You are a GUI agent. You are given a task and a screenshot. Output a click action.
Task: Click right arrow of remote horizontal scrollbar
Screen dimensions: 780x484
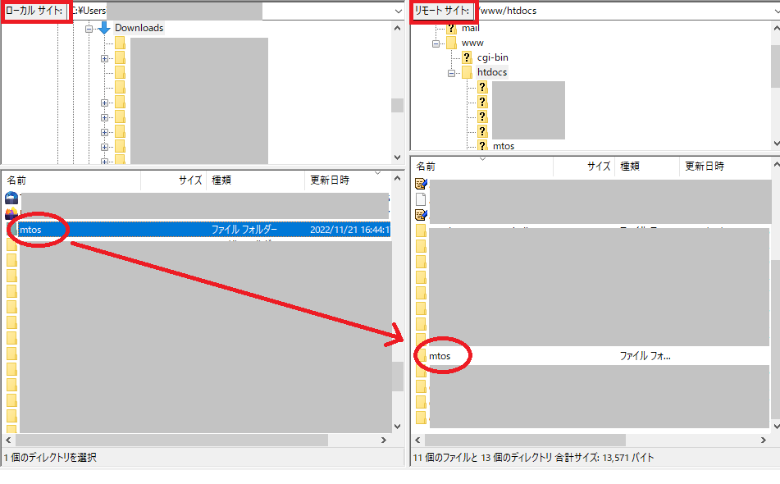tap(764, 441)
